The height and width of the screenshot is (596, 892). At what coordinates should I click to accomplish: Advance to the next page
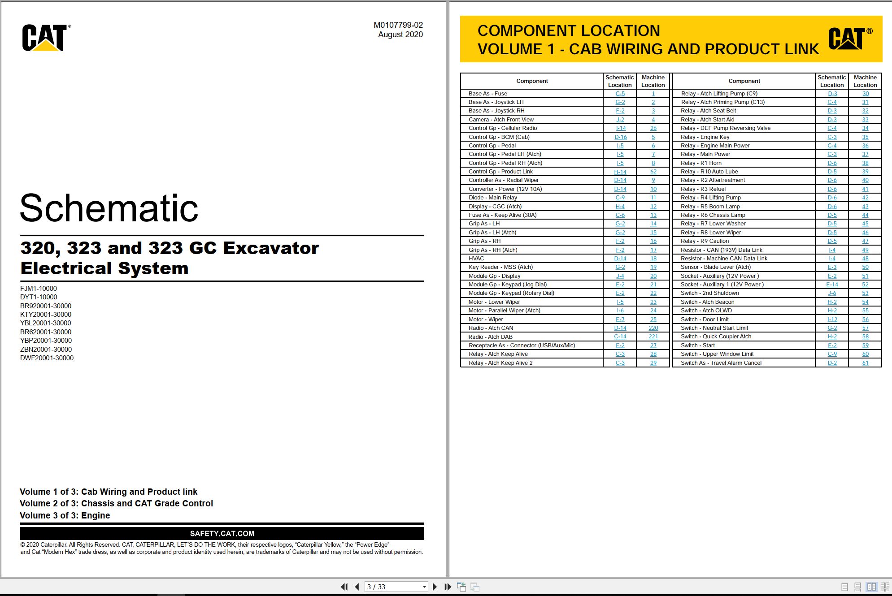click(x=435, y=587)
